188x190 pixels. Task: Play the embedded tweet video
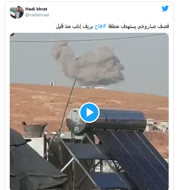coord(89,112)
